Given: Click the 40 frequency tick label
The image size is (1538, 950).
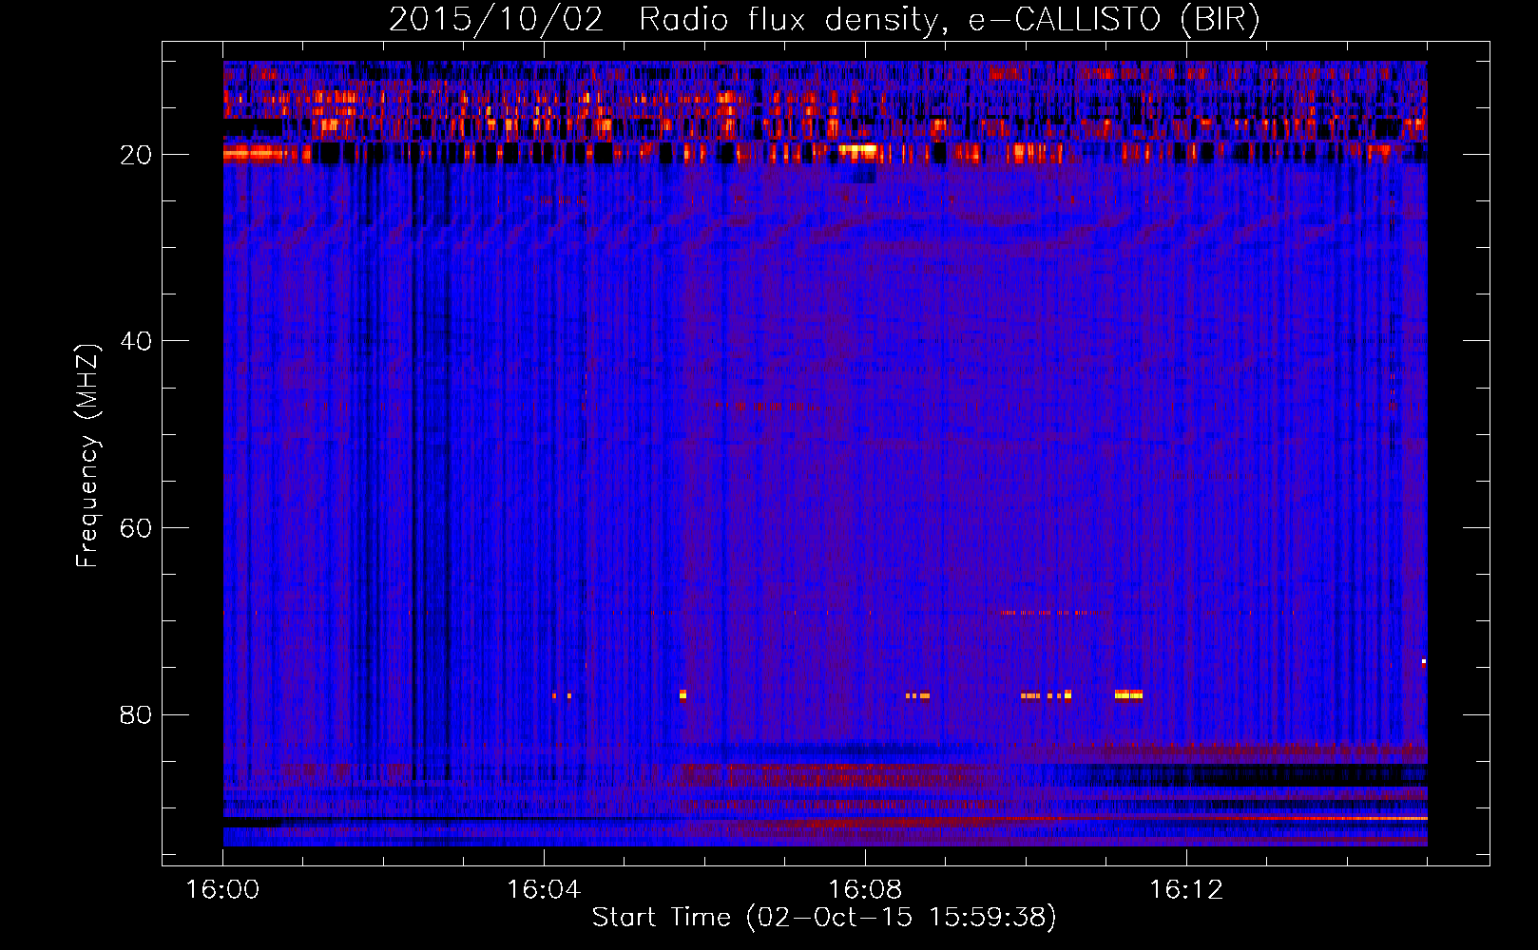Looking at the screenshot, I should click(136, 341).
